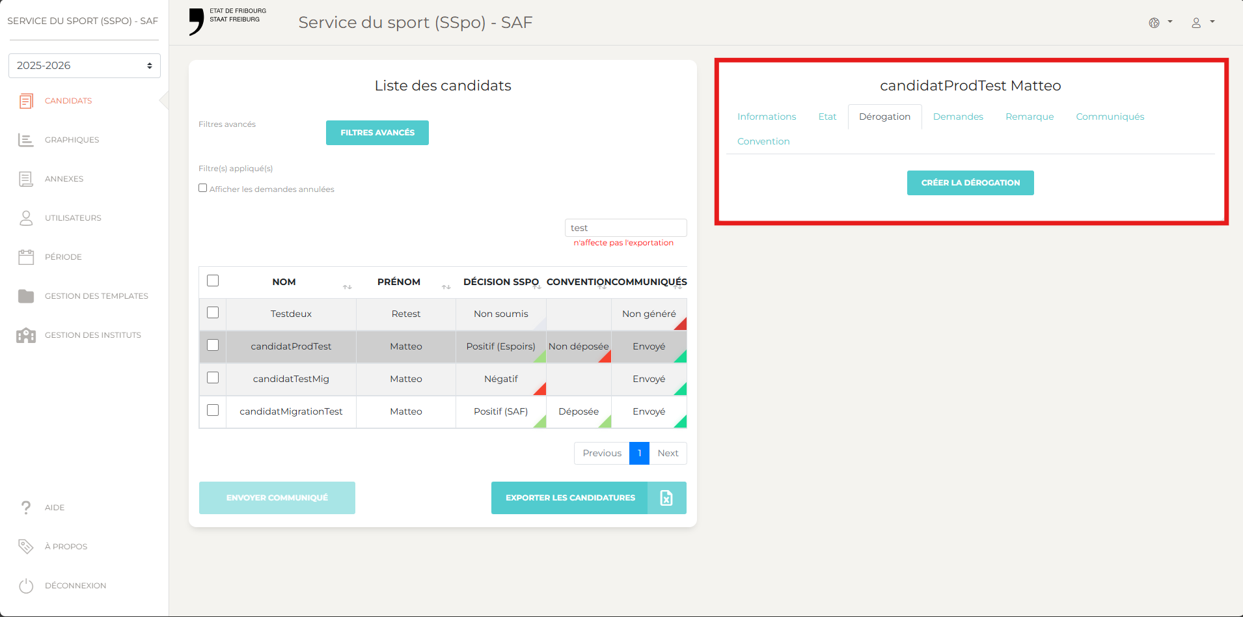Sort the table by Nom column

[x=347, y=287]
